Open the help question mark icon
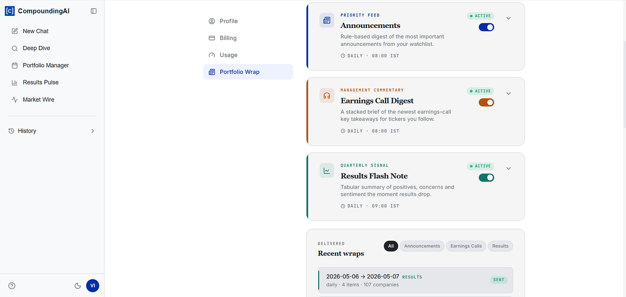 click(x=12, y=286)
